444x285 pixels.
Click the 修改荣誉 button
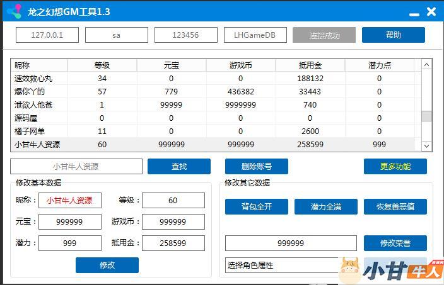click(x=395, y=243)
